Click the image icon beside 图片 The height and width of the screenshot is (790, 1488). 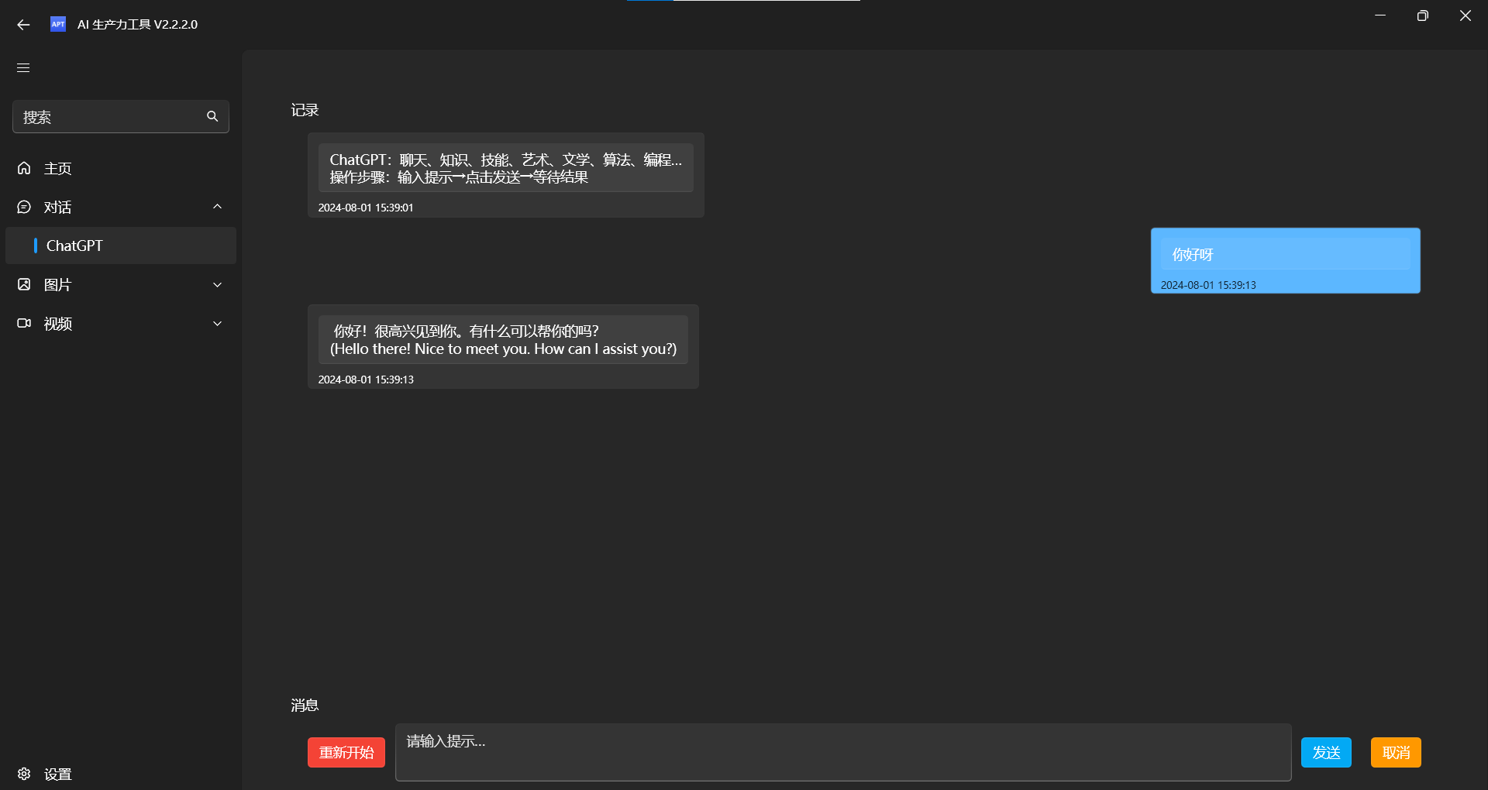(x=24, y=284)
